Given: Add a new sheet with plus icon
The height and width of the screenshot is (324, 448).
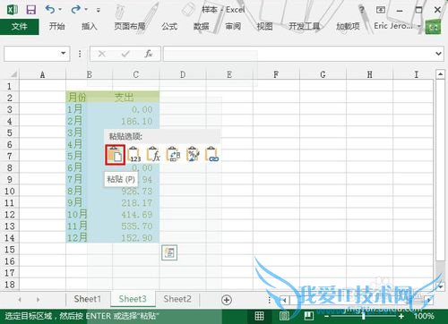Looking at the screenshot, I should point(227,300).
